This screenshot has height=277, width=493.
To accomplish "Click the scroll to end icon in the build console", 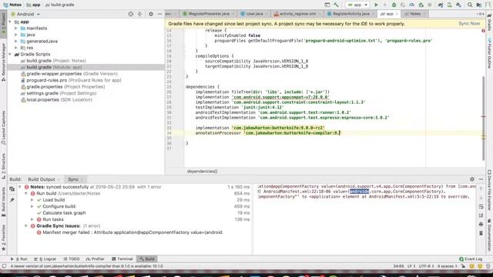I will click(x=481, y=215).
